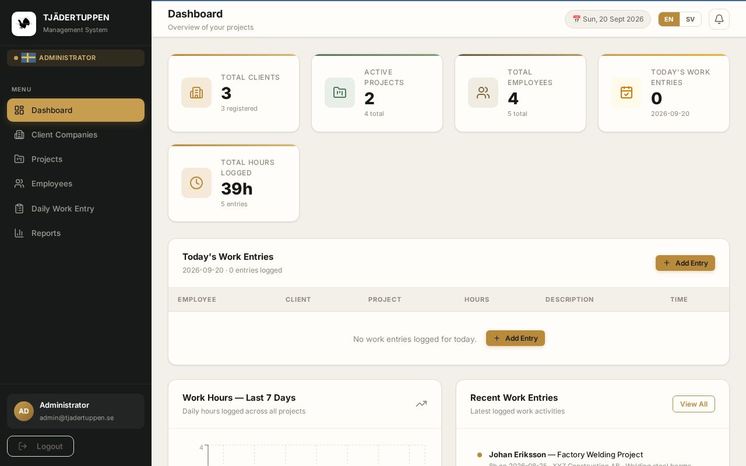
Task: Click Add Entry button beside empty message
Action: coord(515,338)
